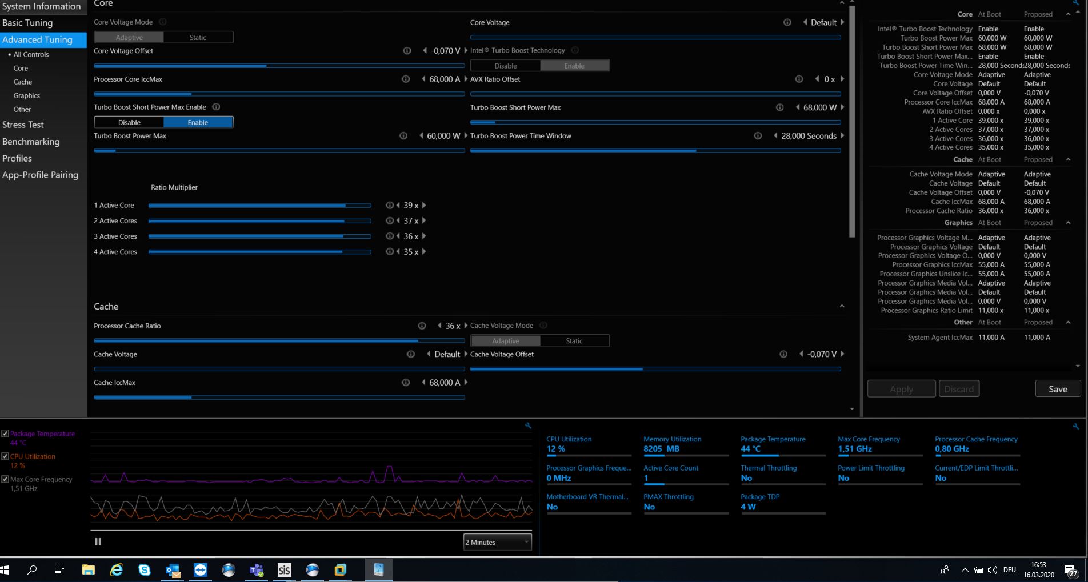1088x582 pixels.
Task: Switch Cache Voltage Mode to Static
Action: click(x=574, y=341)
